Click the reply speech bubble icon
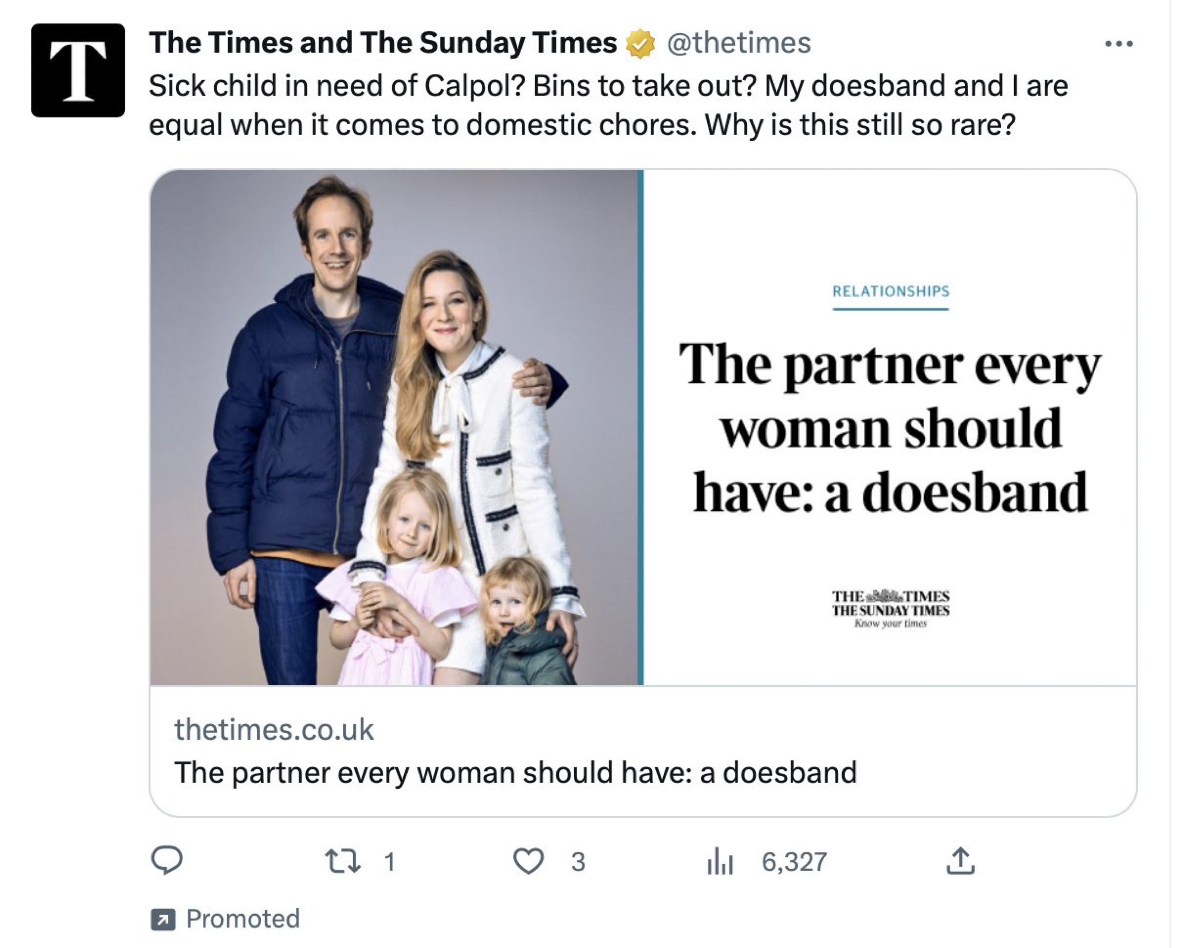Image resolution: width=1181 pixels, height=948 pixels. tap(166, 861)
